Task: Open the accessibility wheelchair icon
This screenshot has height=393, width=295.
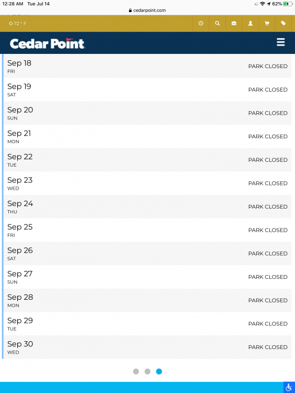Action: (x=289, y=387)
